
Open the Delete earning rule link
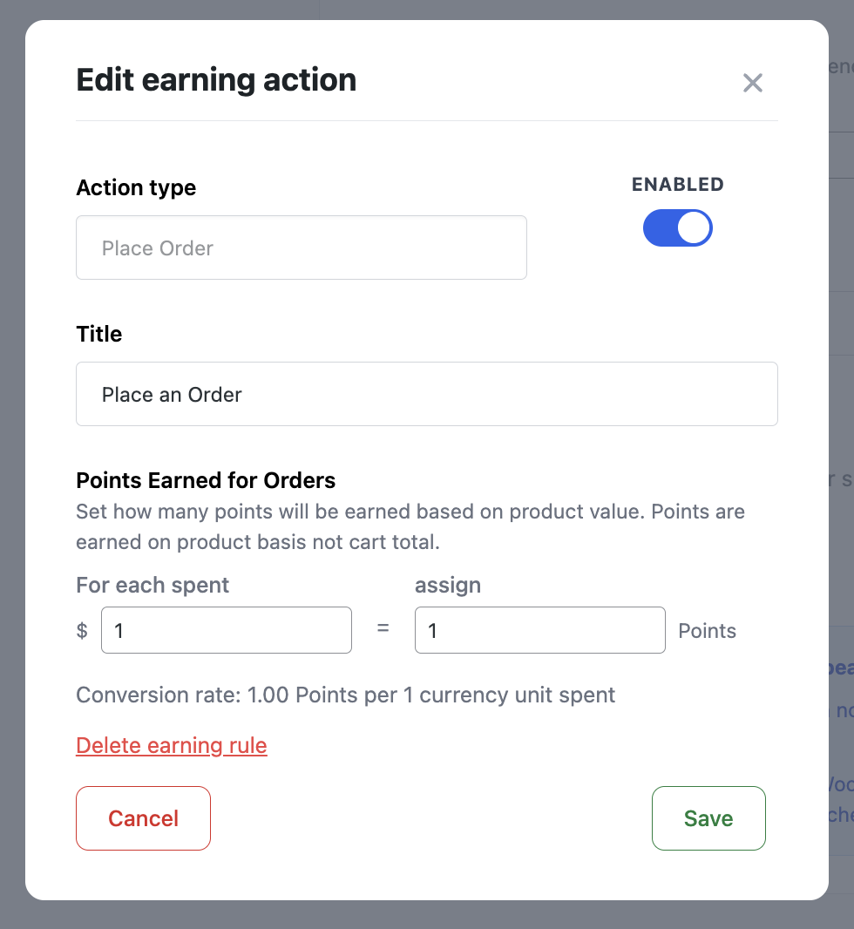(171, 745)
